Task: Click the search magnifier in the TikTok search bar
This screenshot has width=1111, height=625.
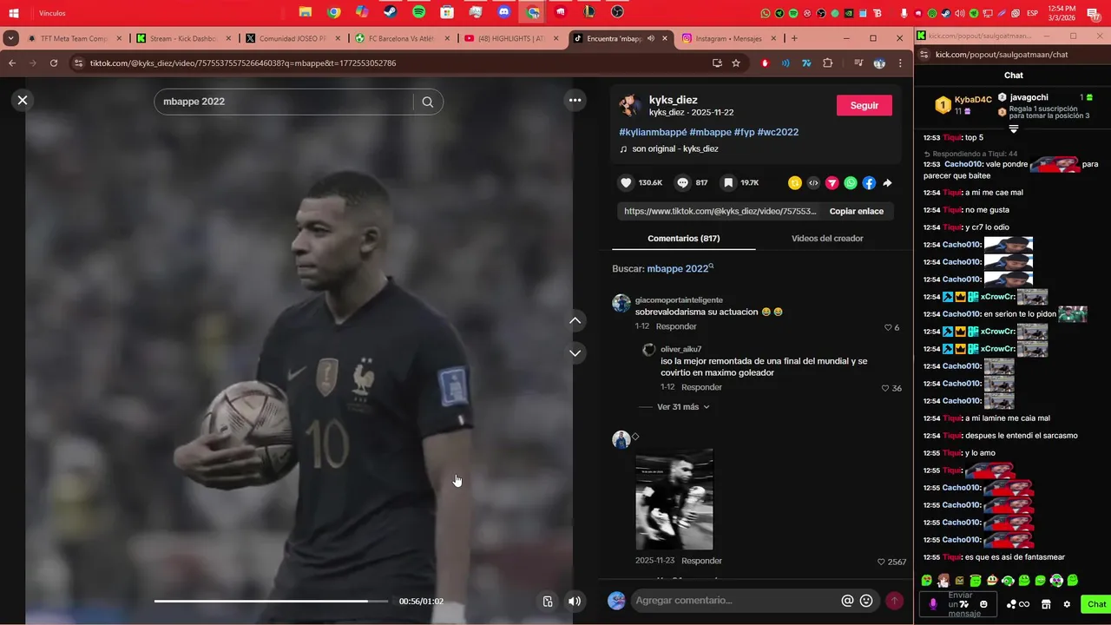Action: pyautogui.click(x=428, y=102)
